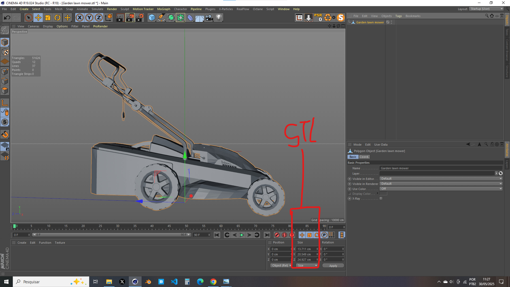Screen dimensions: 510x287
Task: Click the Apply button
Action: pyautogui.click(x=333, y=265)
